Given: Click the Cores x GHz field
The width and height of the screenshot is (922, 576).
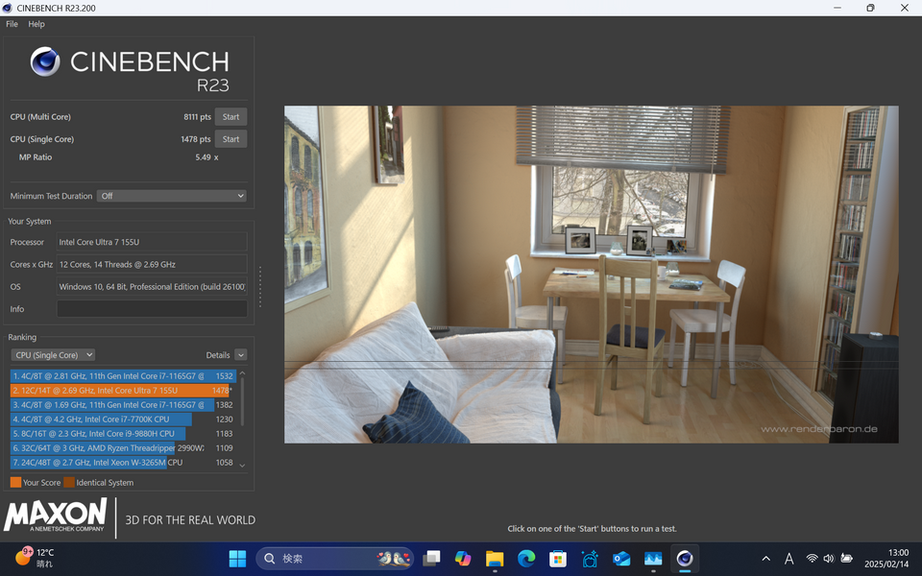Looking at the screenshot, I should (x=152, y=265).
